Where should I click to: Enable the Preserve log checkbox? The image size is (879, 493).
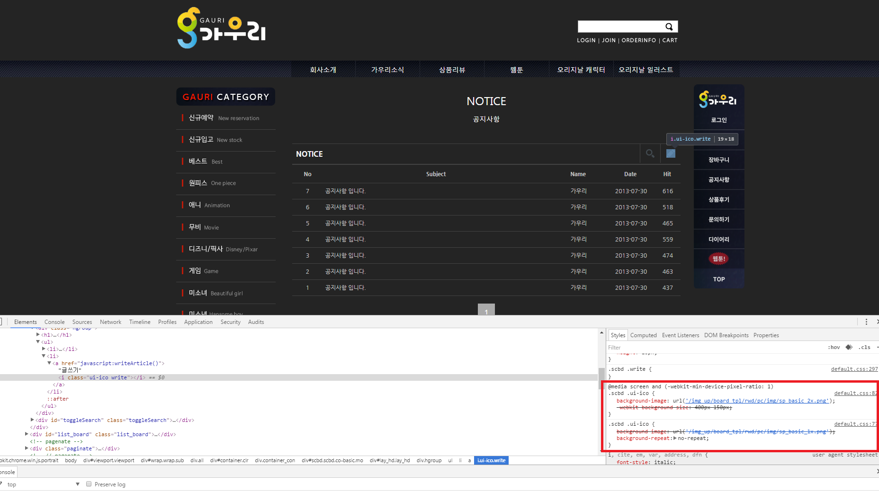tap(89, 484)
